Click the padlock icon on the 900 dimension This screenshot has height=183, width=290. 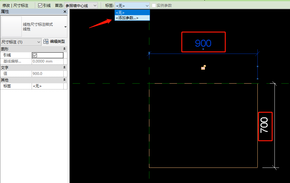pyautogui.click(x=203, y=67)
